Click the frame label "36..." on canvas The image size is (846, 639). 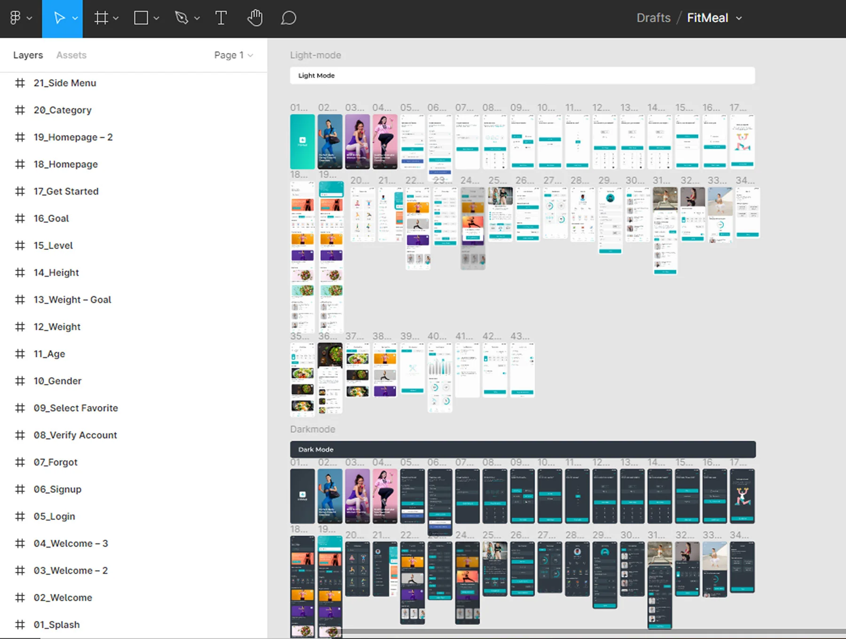pos(327,336)
